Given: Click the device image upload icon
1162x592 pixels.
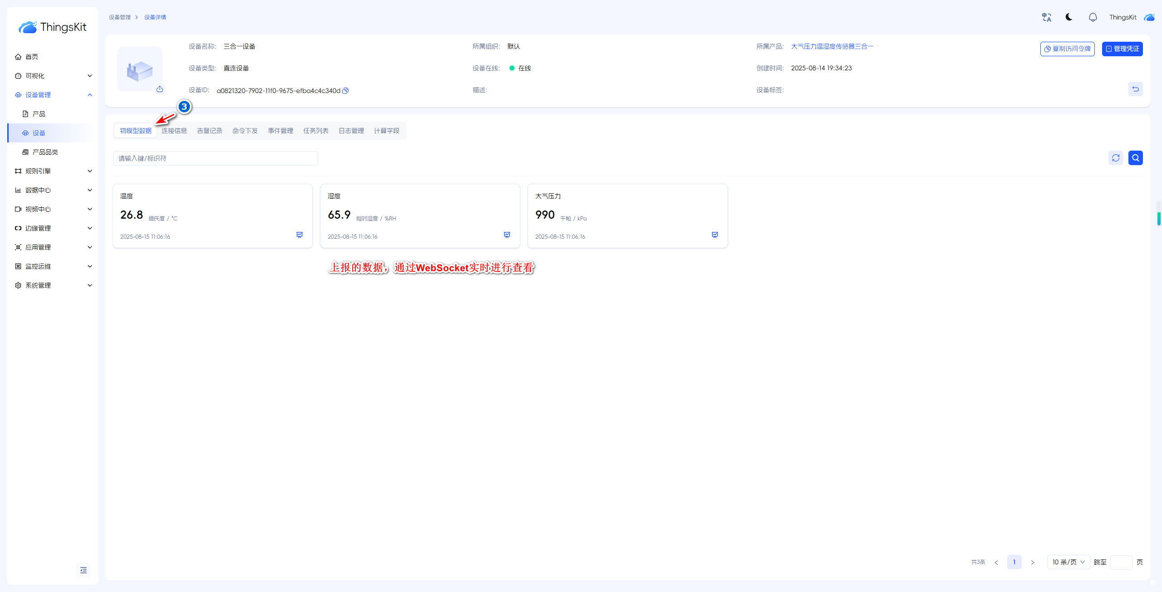Looking at the screenshot, I should (160, 89).
